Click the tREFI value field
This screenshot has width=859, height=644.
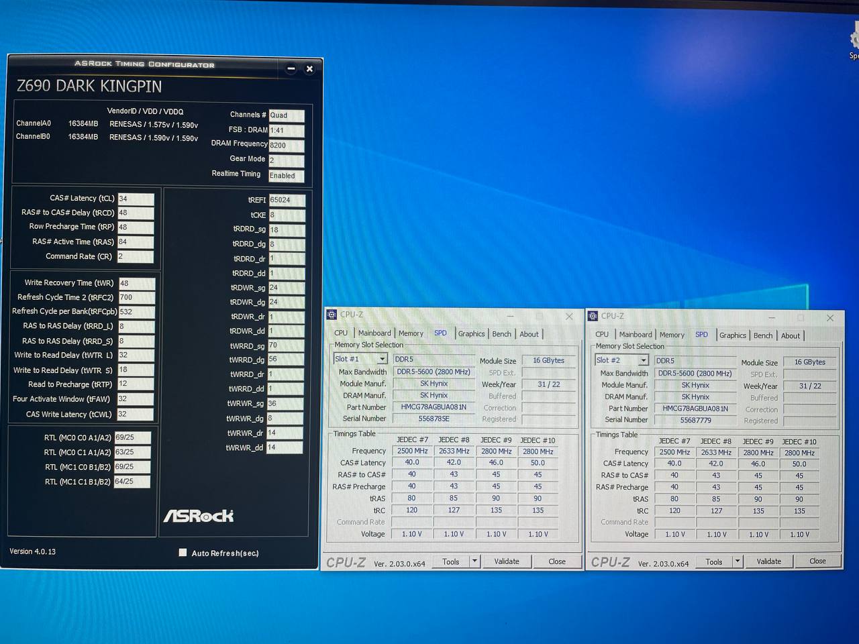coord(287,200)
